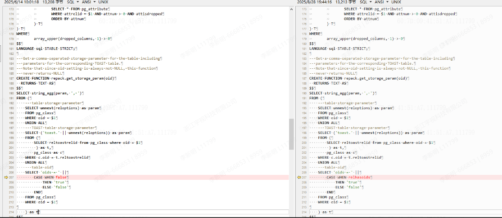Click 'WHERE c.oid = t.reltoastrelid' in right pane
This screenshot has width=502, height=218.
coord(350,158)
